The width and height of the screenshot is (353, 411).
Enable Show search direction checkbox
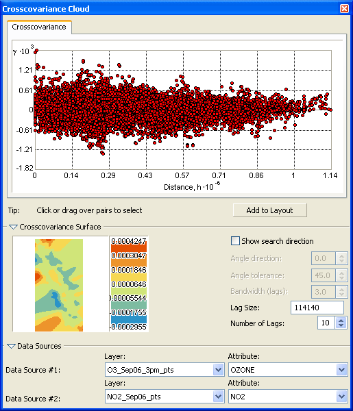point(235,241)
